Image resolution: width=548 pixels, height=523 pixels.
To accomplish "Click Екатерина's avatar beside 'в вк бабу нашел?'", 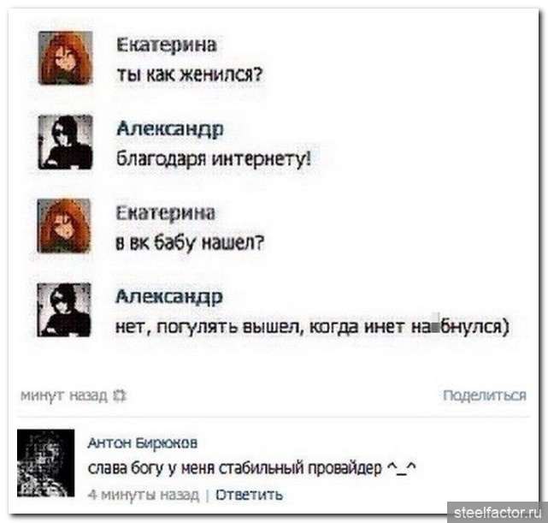I will [64, 226].
